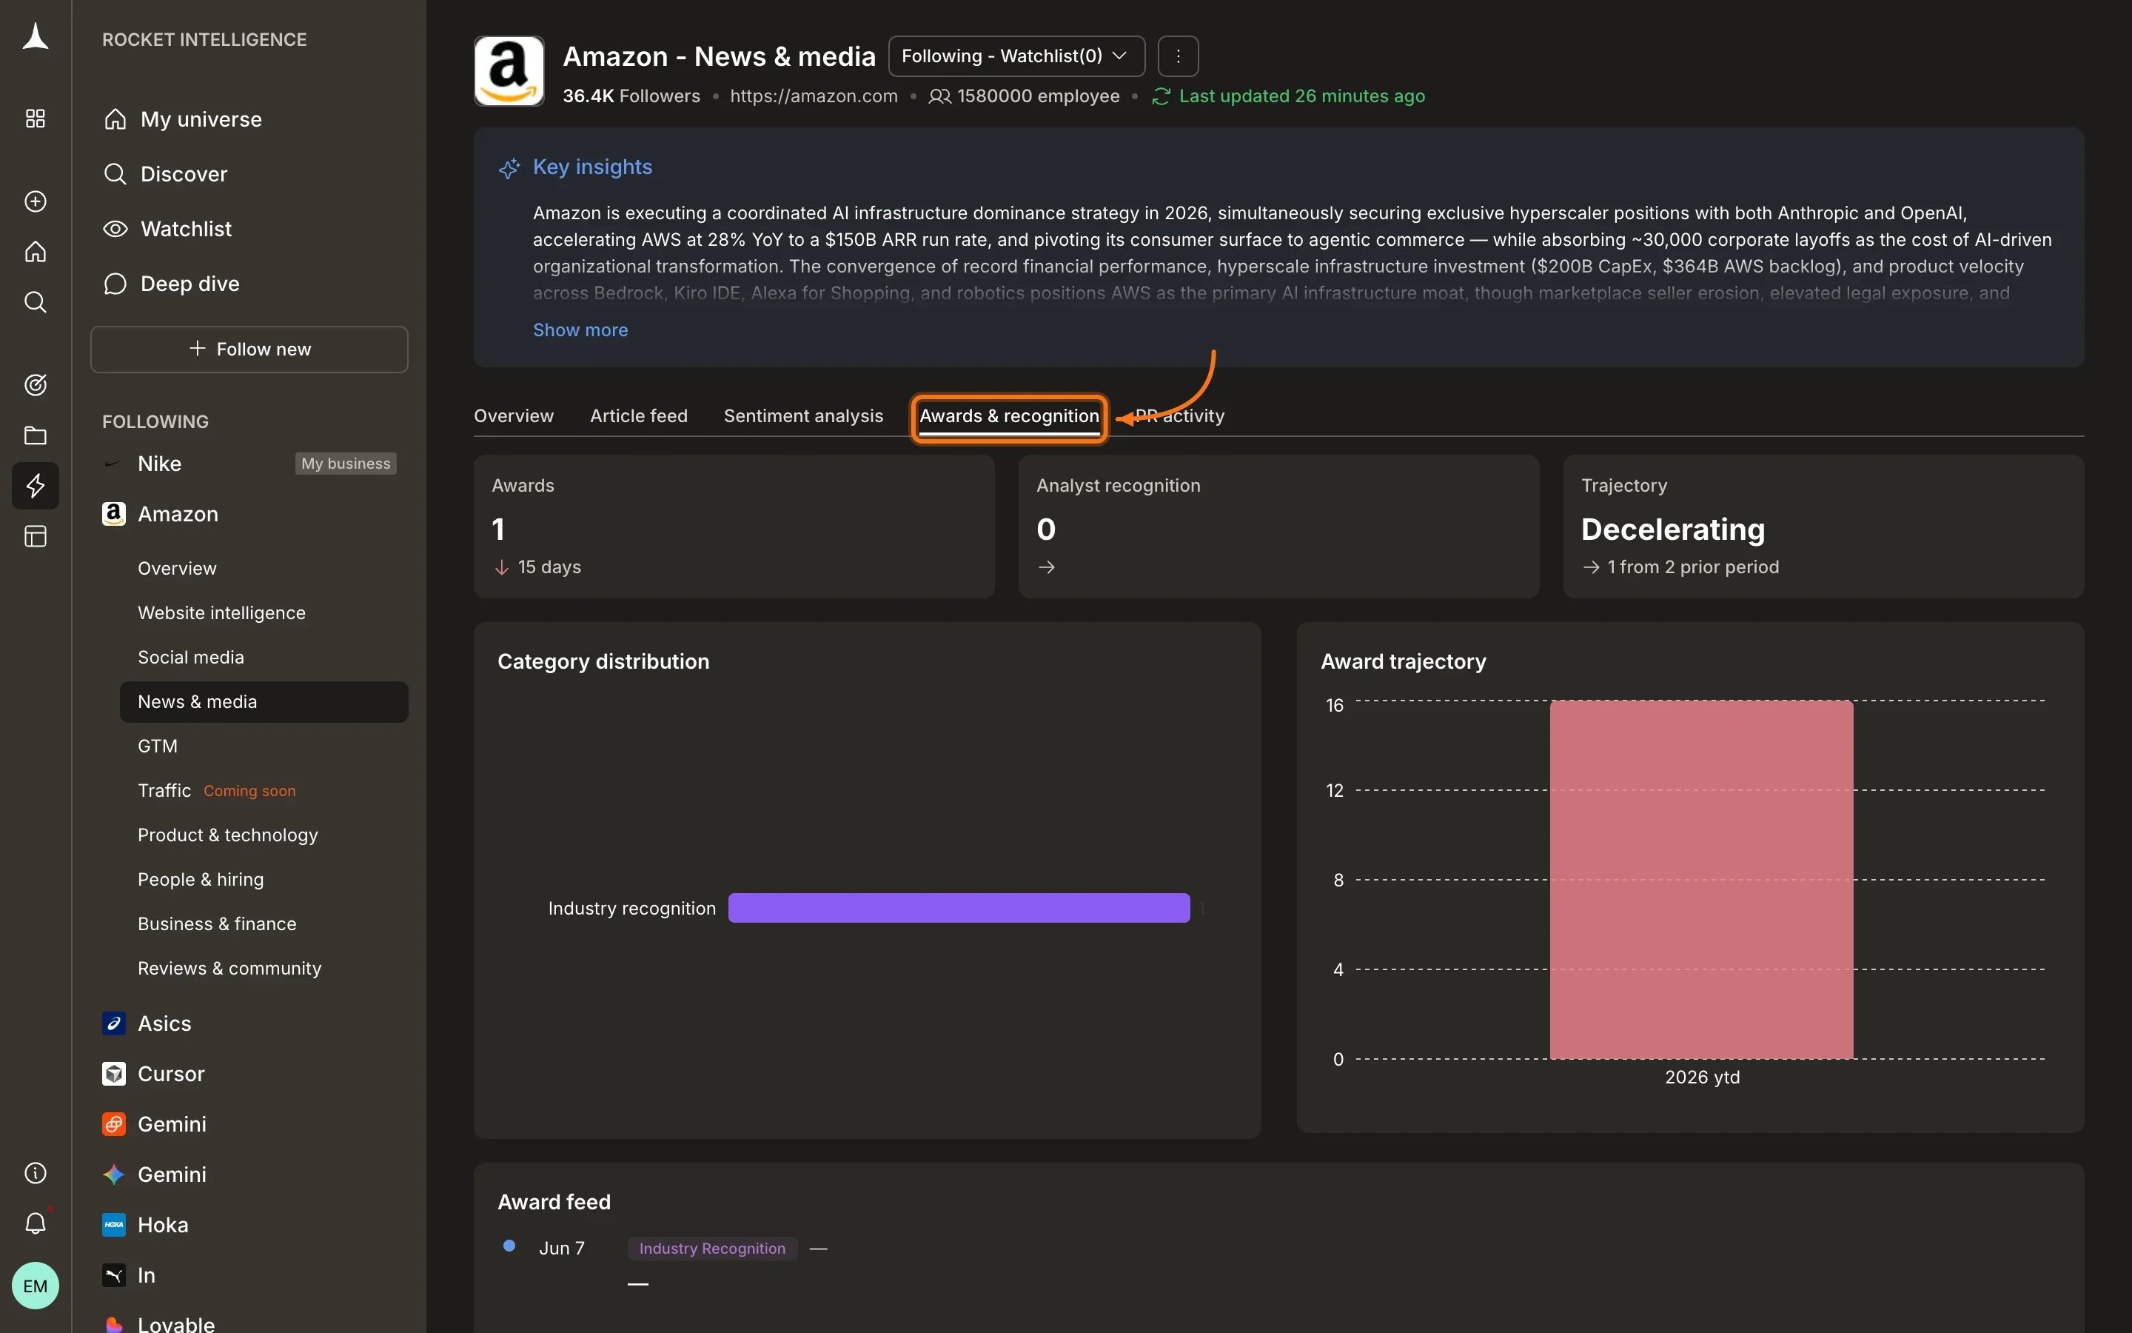
Task: Click the Amazon logo in page header
Action: point(509,71)
